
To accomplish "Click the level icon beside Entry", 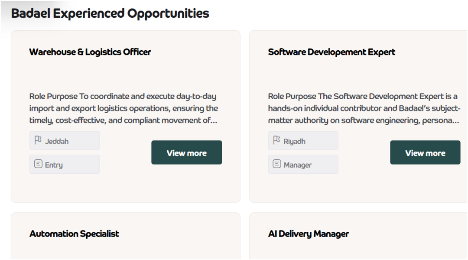I will [x=38, y=164].
